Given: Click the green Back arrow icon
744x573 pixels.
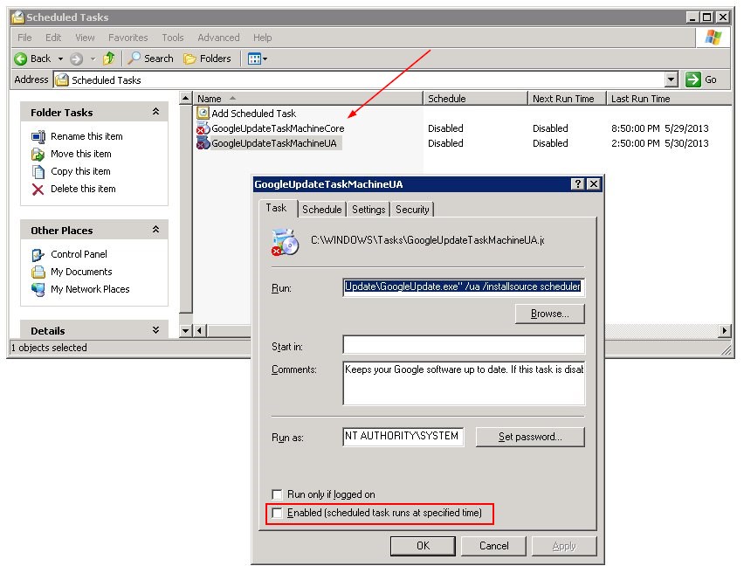Looking at the screenshot, I should click(x=20, y=59).
